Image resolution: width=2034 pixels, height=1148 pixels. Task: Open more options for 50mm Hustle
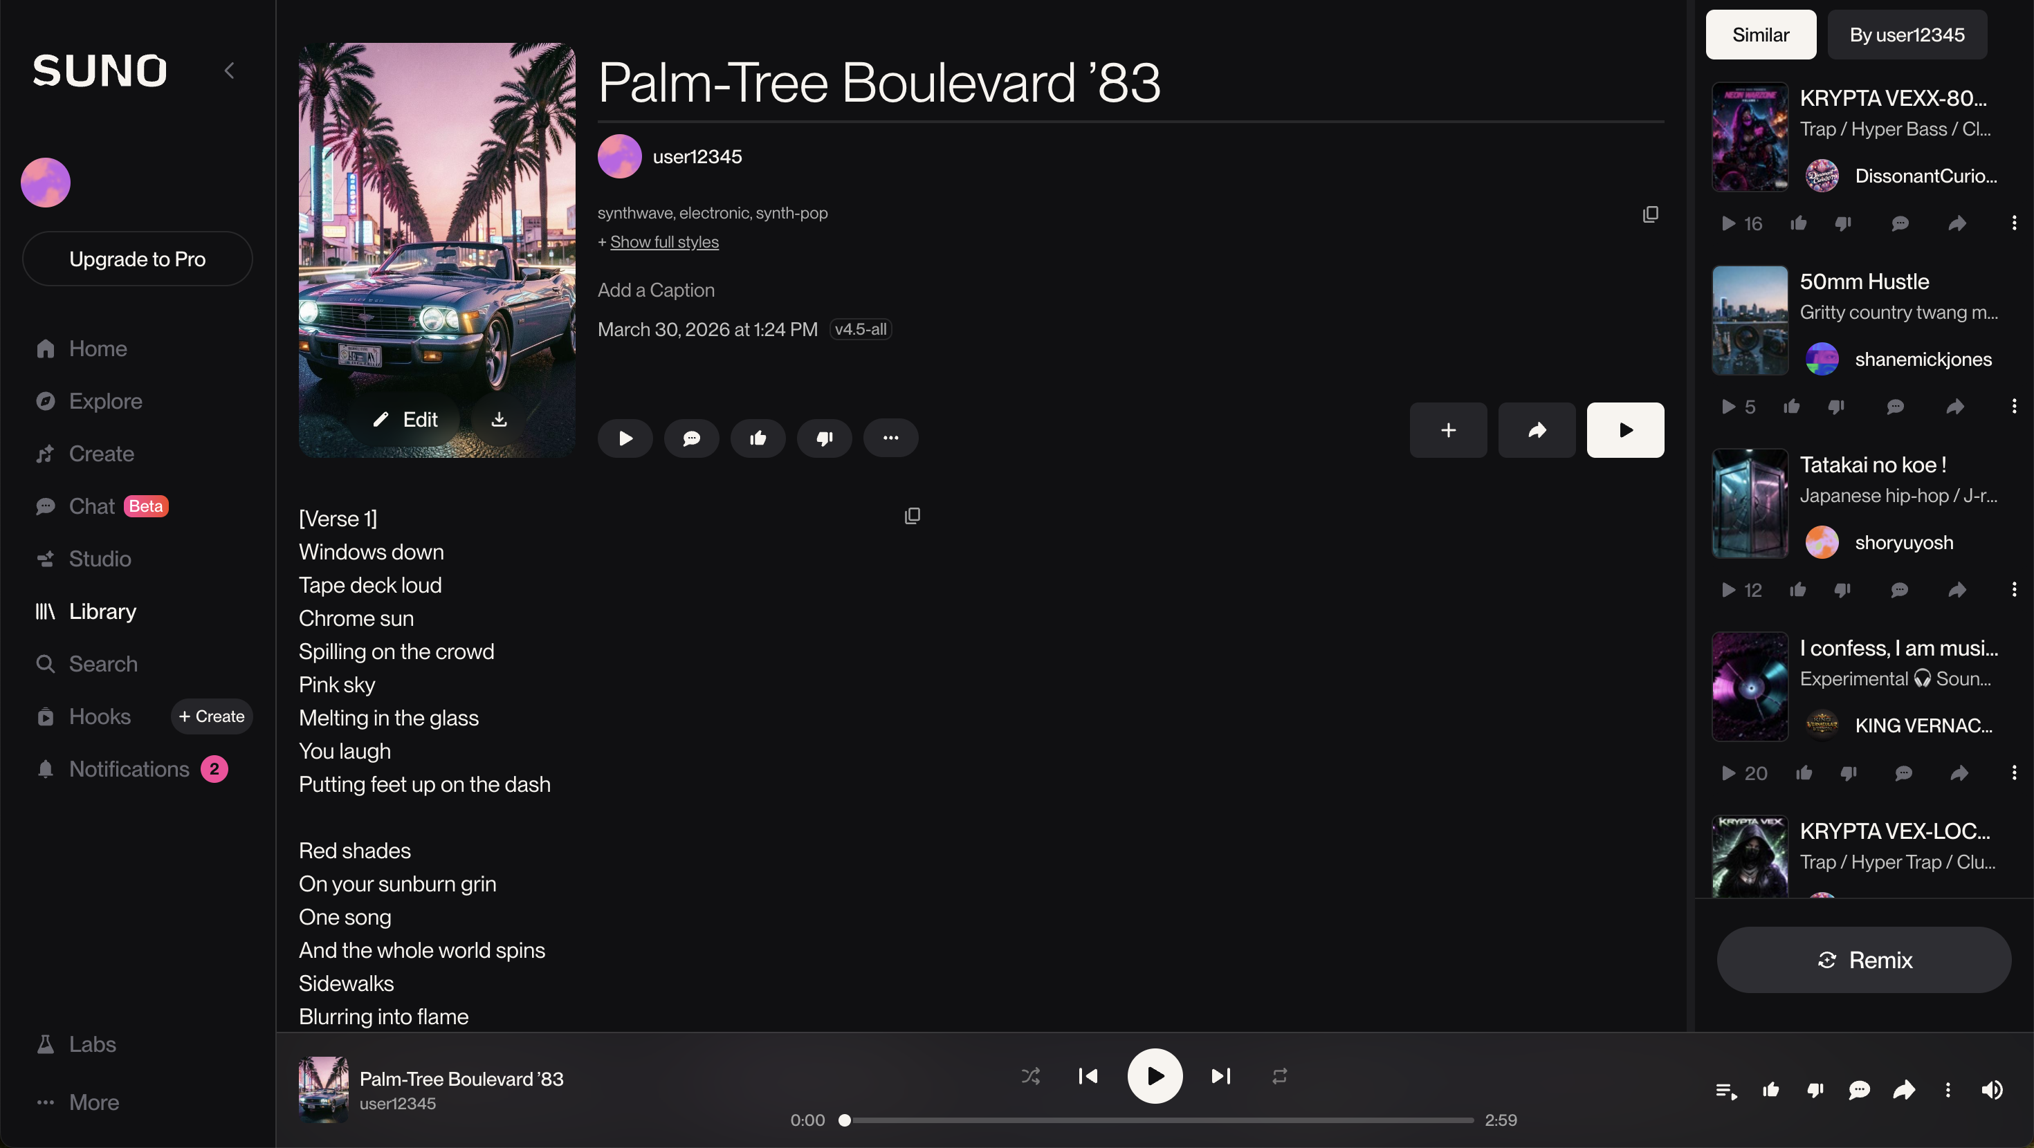point(2013,407)
